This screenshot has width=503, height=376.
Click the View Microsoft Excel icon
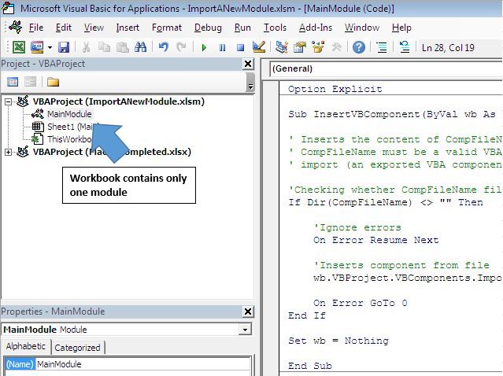coord(19,47)
